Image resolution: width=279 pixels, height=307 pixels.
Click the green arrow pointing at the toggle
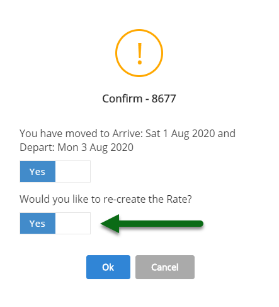click(x=152, y=224)
